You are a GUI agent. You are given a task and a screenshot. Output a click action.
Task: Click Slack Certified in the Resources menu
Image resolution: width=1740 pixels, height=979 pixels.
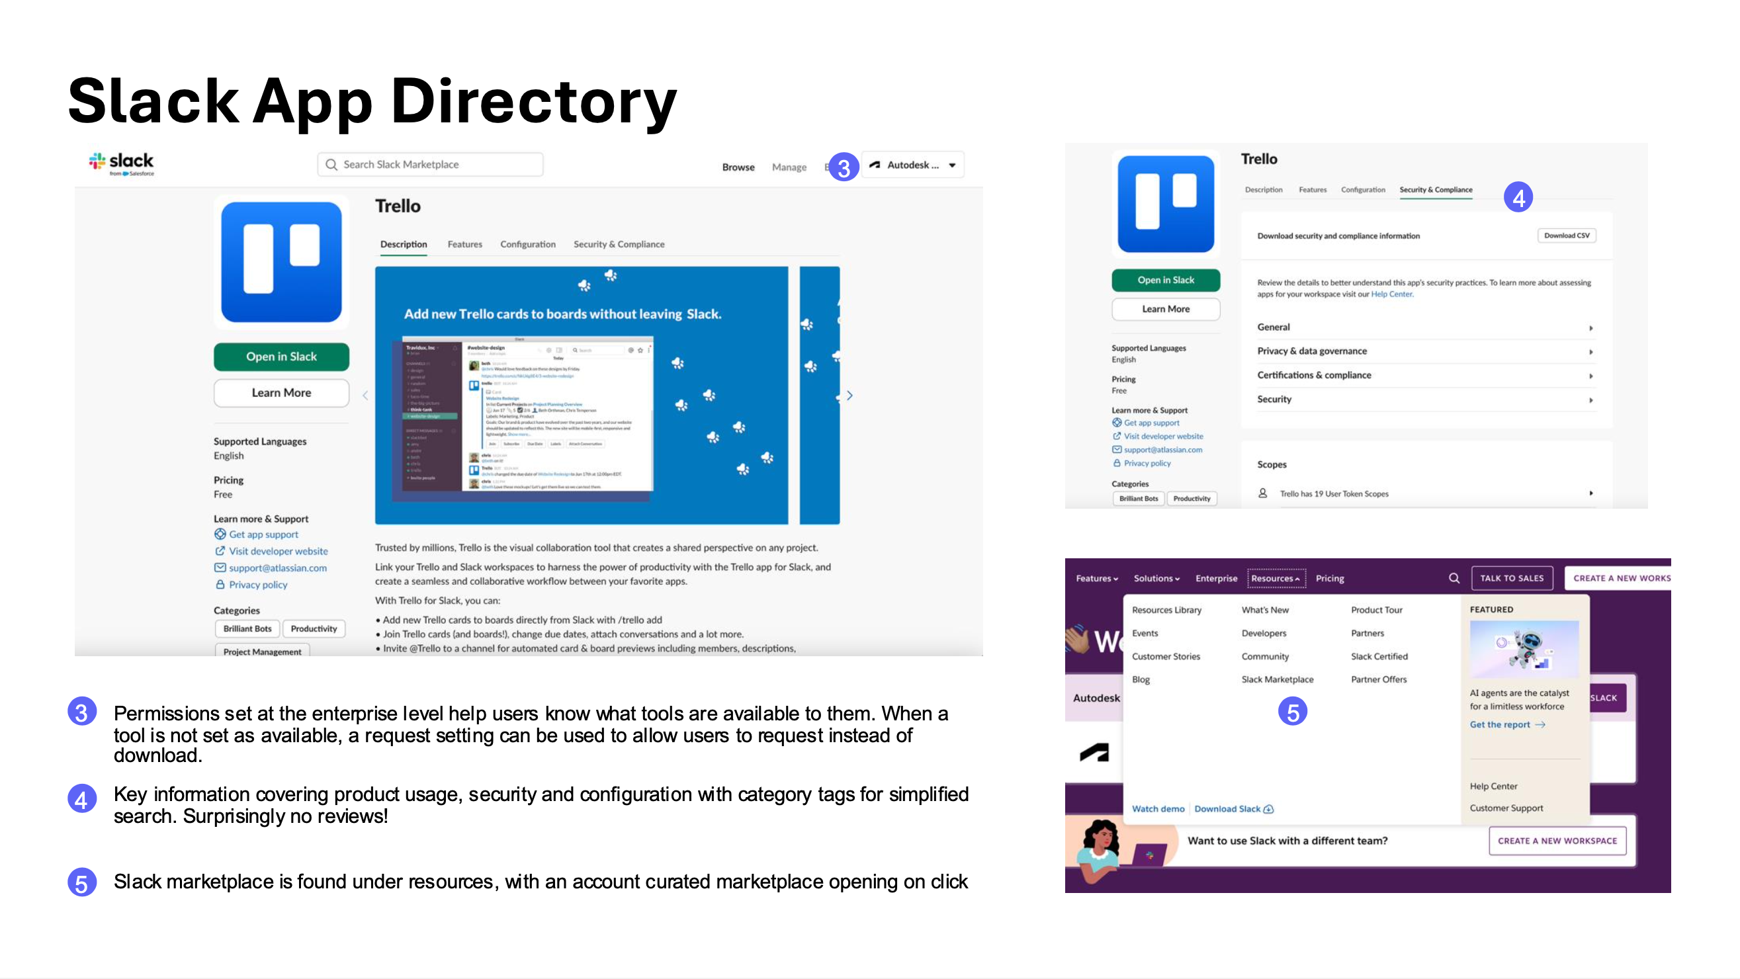1379,656
